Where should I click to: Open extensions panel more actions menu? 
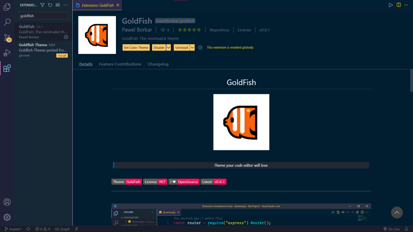[x=65, y=5]
